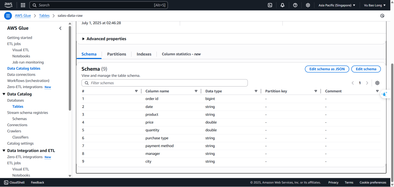Select the "order id" column name cell

point(152,99)
